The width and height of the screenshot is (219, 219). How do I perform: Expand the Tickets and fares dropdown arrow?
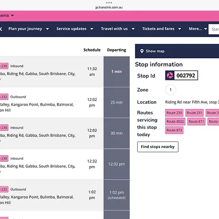pos(180,29)
